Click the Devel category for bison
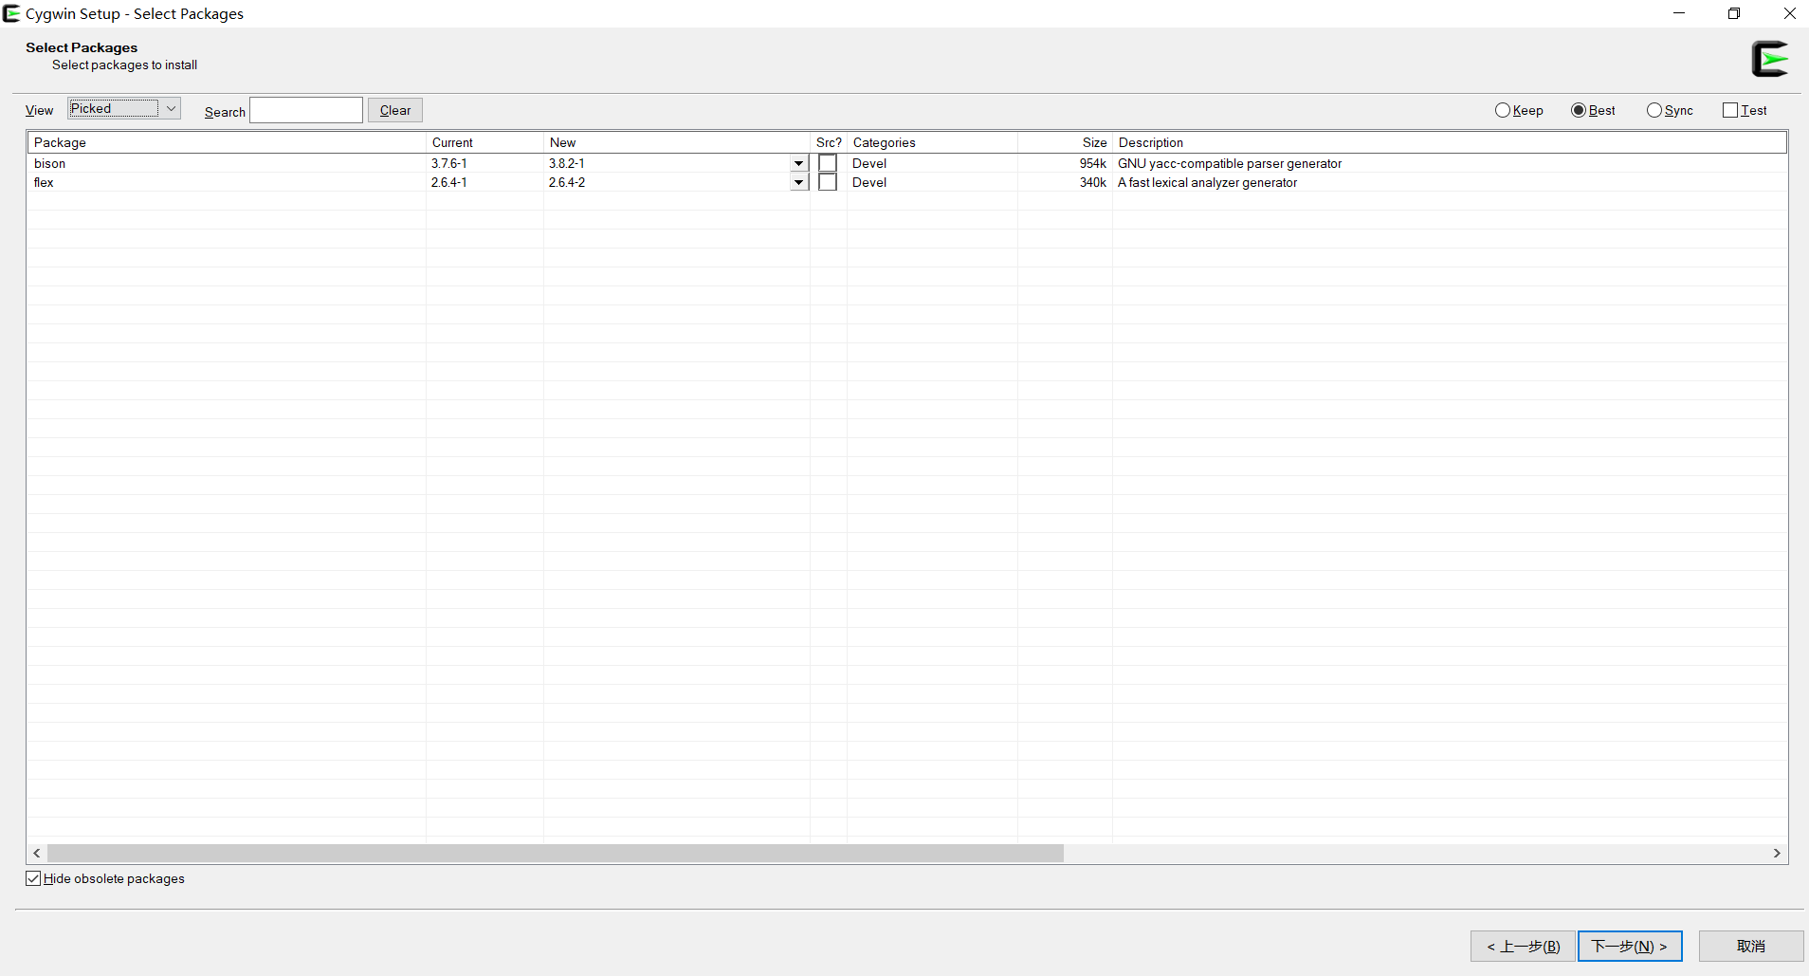 (869, 163)
